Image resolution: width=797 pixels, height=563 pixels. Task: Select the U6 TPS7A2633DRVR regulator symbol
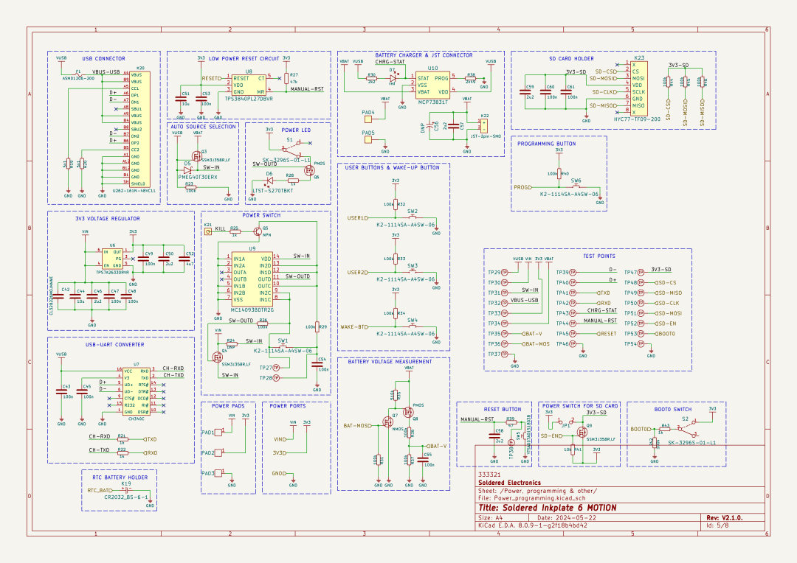112,259
